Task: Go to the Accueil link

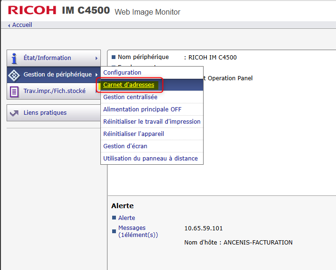Action: pyautogui.click(x=22, y=25)
